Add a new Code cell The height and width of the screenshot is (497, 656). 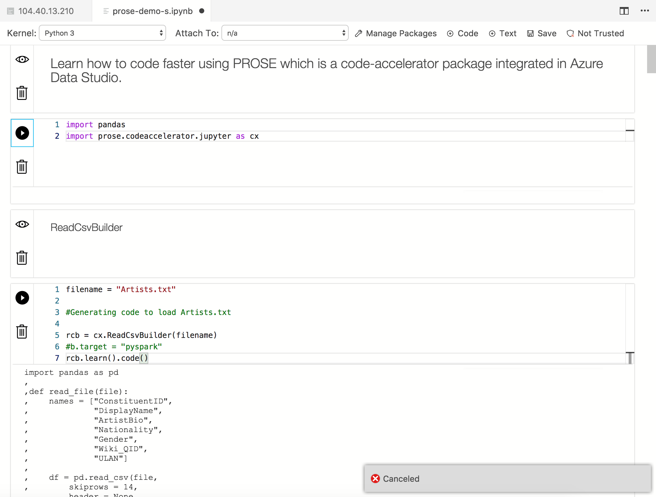462,33
